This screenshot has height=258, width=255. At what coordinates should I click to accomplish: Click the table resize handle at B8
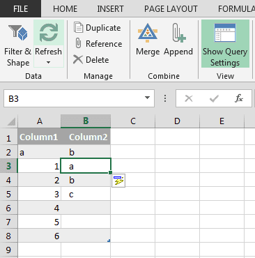click(109, 241)
